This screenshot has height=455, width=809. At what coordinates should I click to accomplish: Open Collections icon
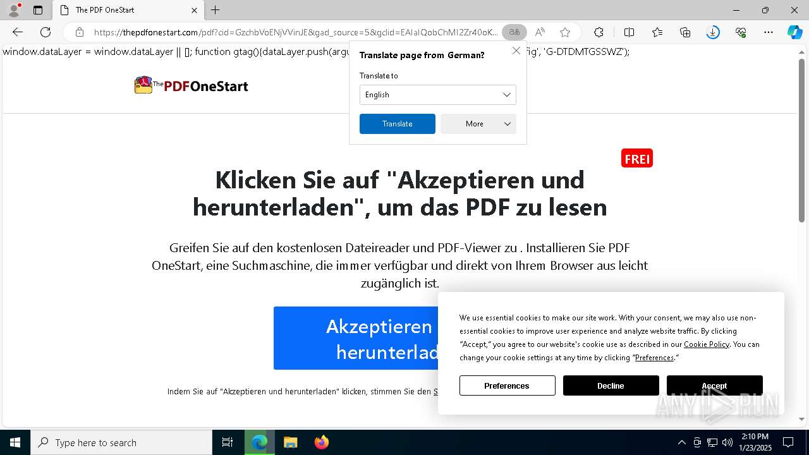[x=685, y=32]
